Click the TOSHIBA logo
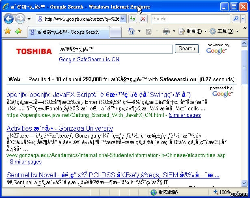Screen dimensions: 250x198 (x=34, y=52)
